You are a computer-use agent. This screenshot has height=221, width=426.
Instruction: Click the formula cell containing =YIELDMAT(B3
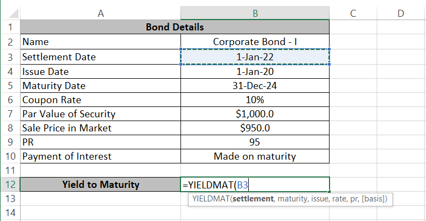[255, 185]
